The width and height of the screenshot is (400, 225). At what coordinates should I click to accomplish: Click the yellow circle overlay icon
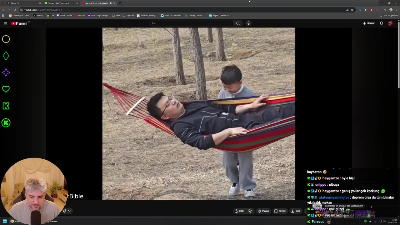(6, 39)
